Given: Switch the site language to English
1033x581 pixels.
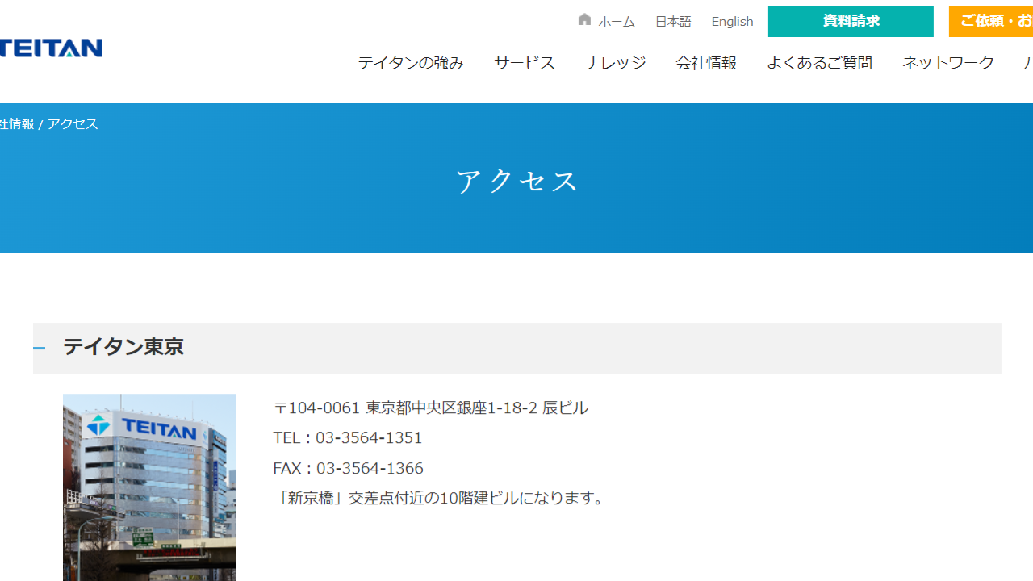Looking at the screenshot, I should click(731, 21).
